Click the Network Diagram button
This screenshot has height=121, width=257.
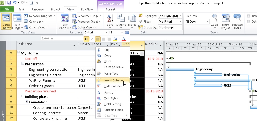[x=40, y=16]
